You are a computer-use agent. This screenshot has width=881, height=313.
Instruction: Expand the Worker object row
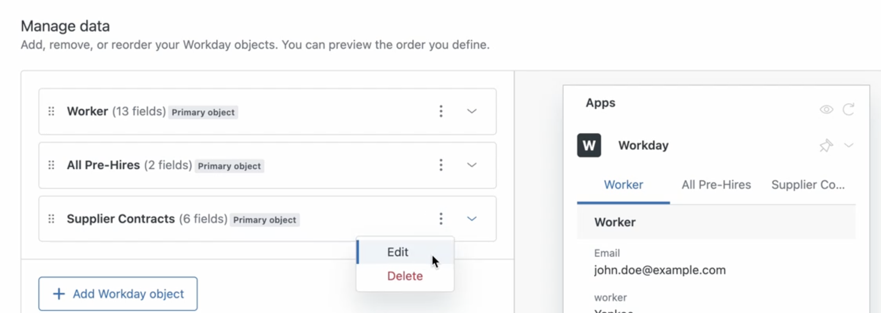click(x=472, y=111)
